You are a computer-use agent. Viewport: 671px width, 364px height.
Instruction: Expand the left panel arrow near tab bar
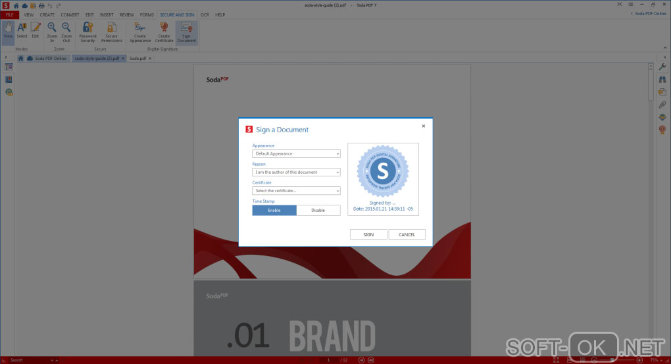click(6, 57)
